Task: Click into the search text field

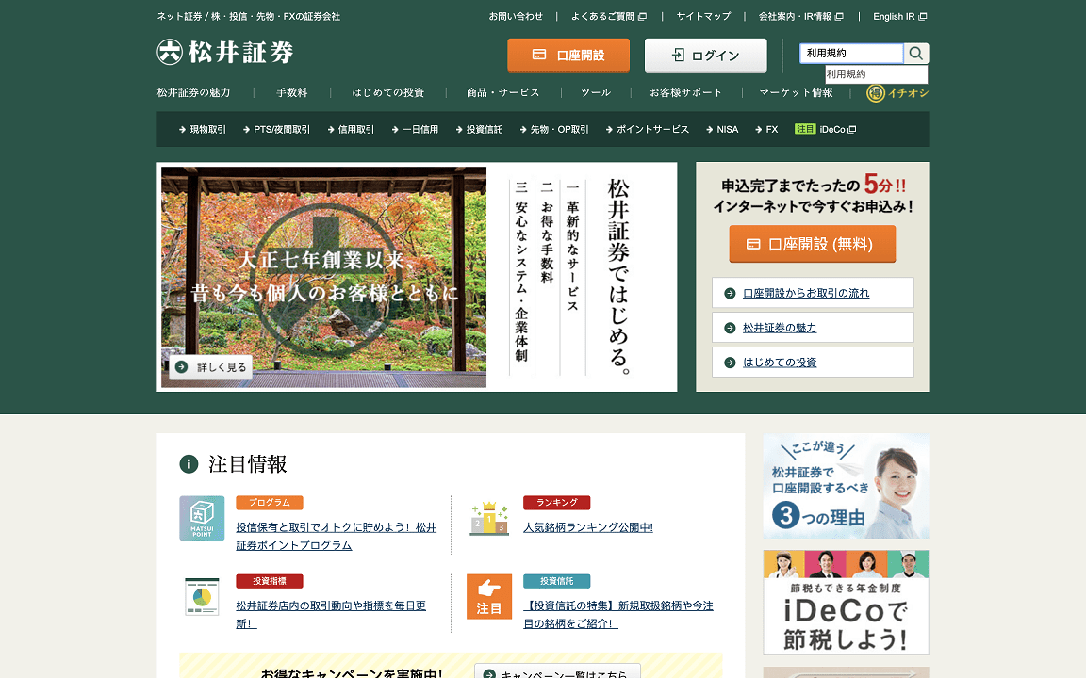Action: tap(851, 54)
